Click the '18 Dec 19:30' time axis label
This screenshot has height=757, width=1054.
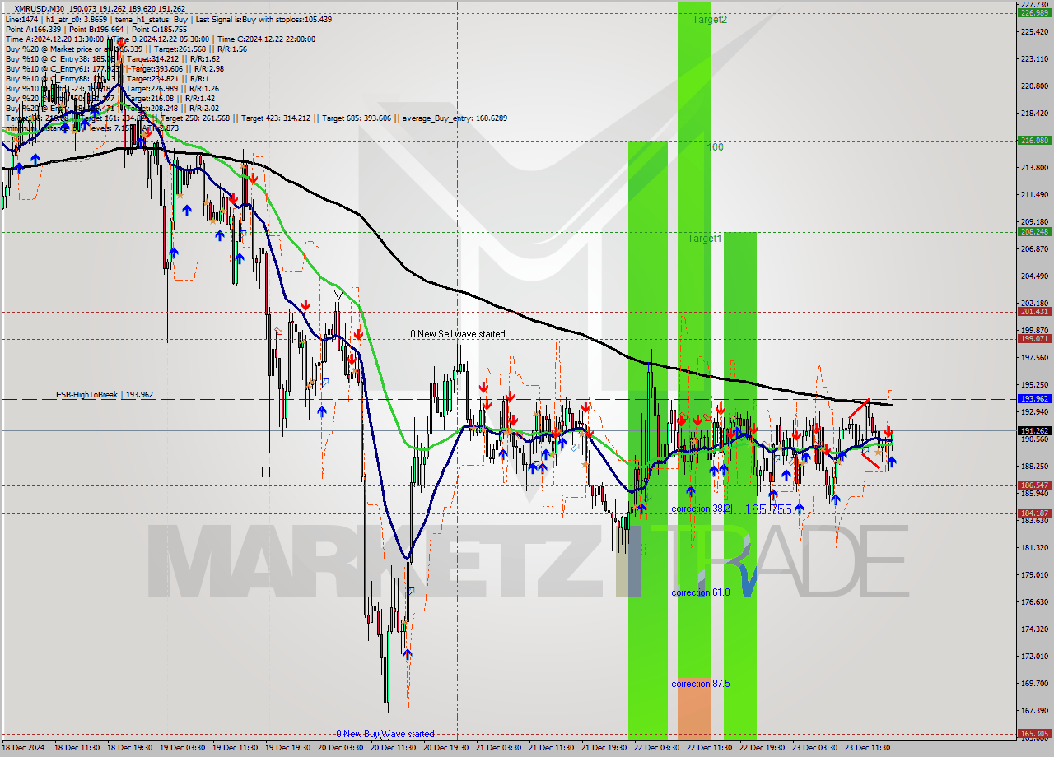point(130,748)
